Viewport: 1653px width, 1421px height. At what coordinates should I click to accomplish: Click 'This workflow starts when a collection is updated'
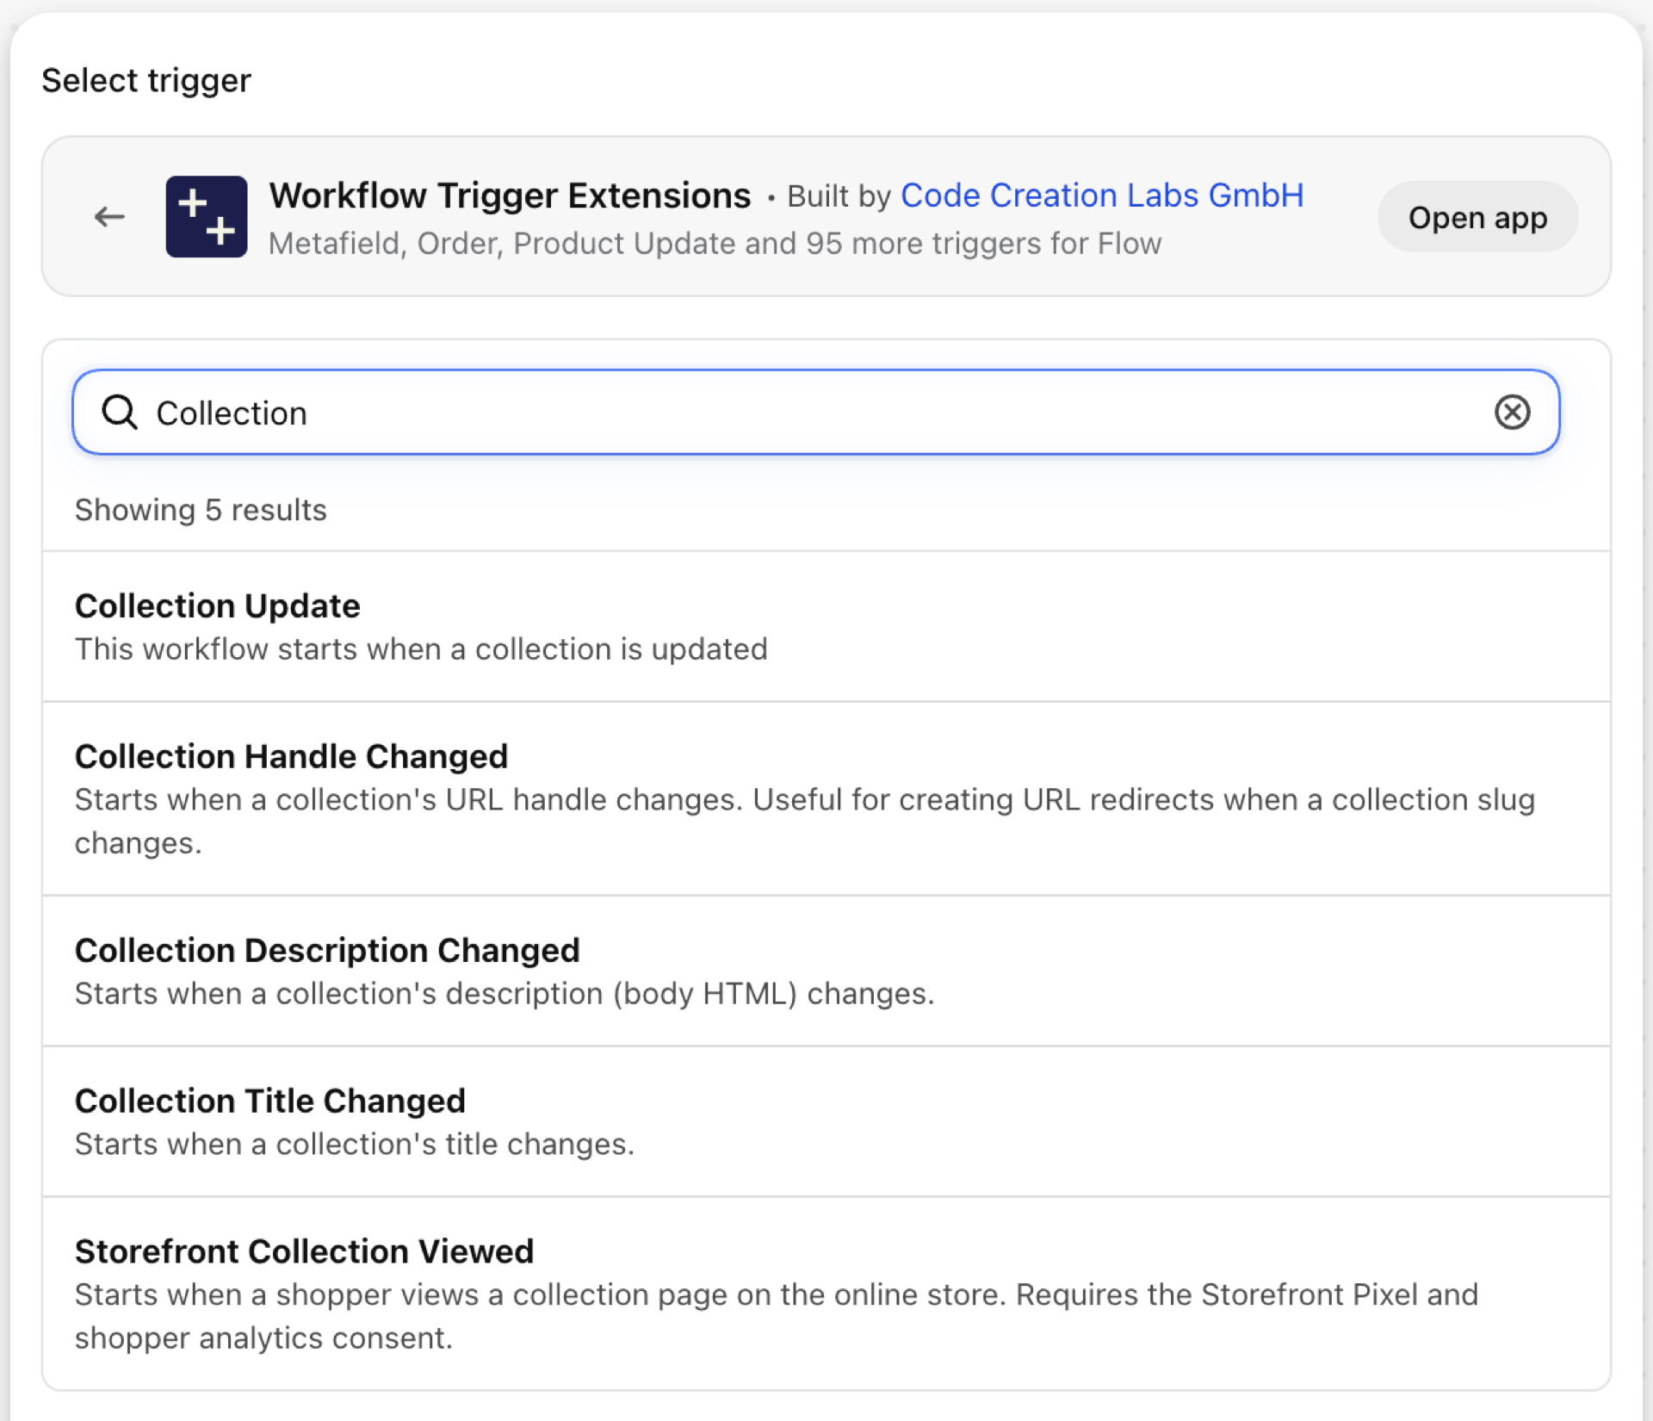[421, 649]
